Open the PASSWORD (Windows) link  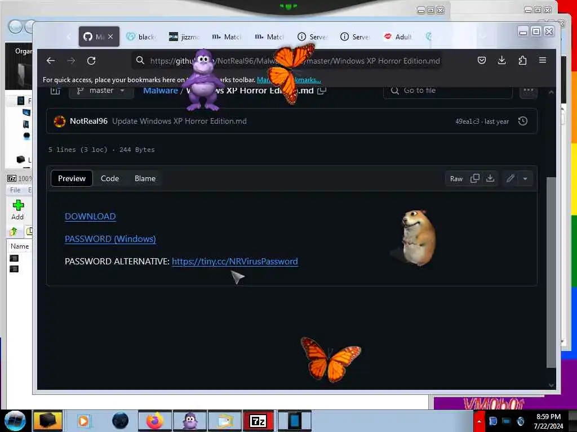110,238
